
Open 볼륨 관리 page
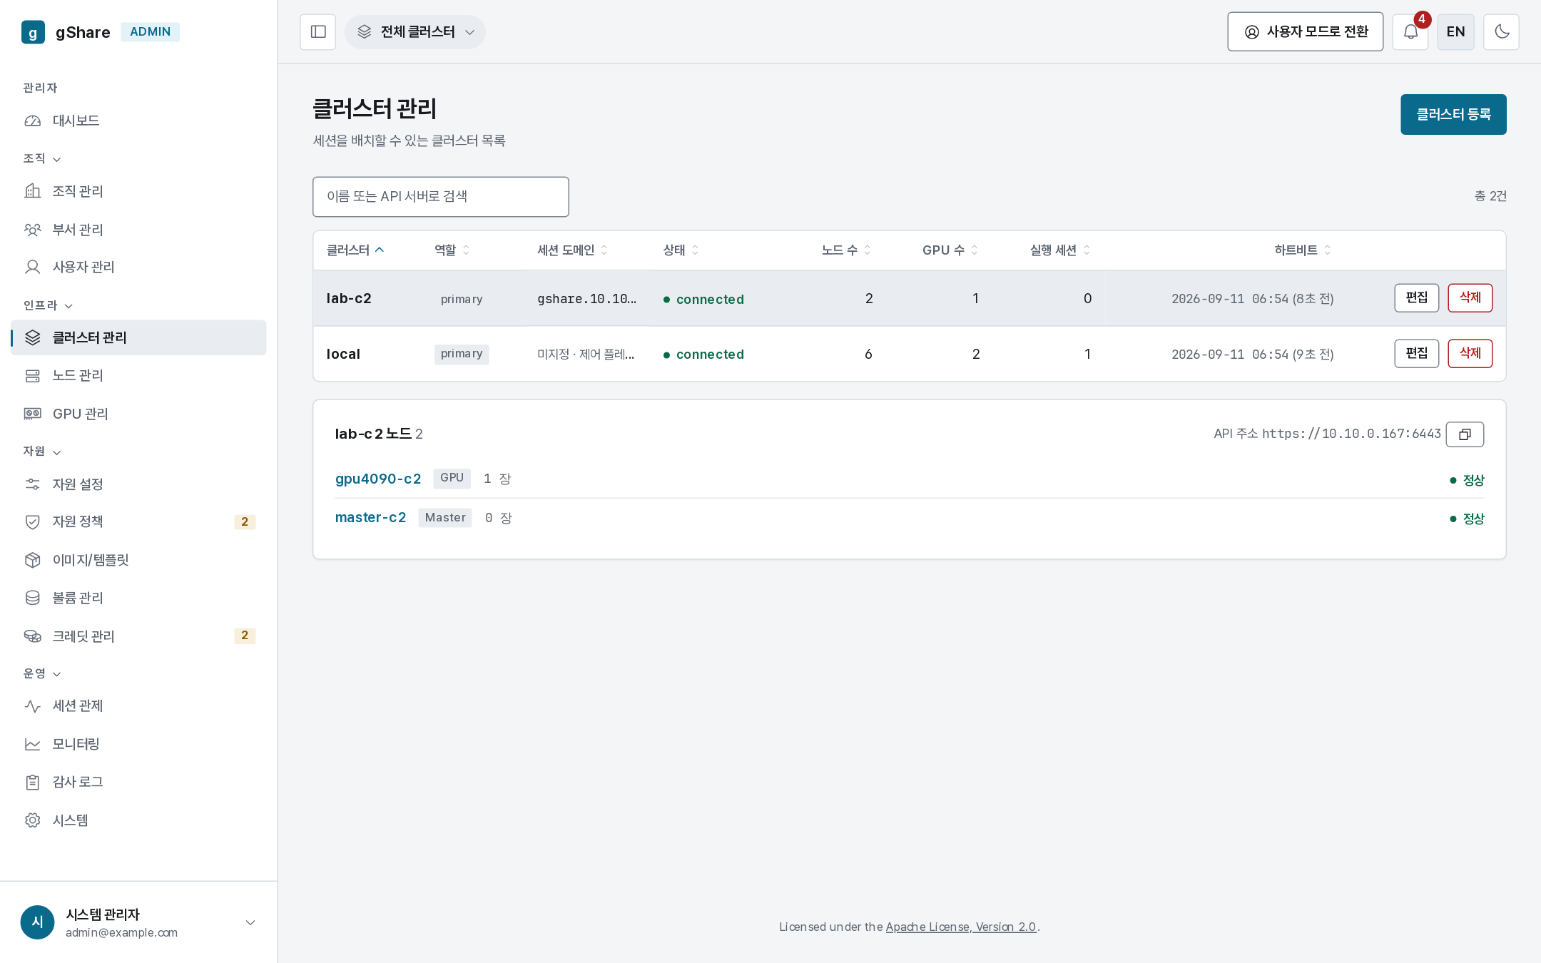point(138,598)
